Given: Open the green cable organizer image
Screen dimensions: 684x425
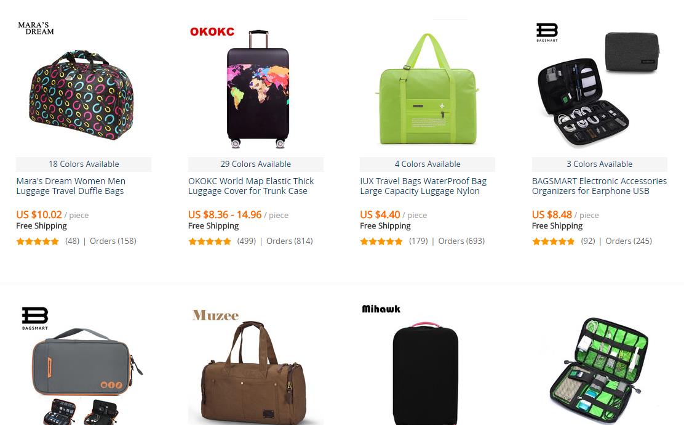Looking at the screenshot, I should tap(599, 370).
